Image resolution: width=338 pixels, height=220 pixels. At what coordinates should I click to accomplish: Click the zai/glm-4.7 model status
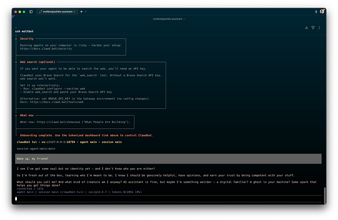point(97,192)
